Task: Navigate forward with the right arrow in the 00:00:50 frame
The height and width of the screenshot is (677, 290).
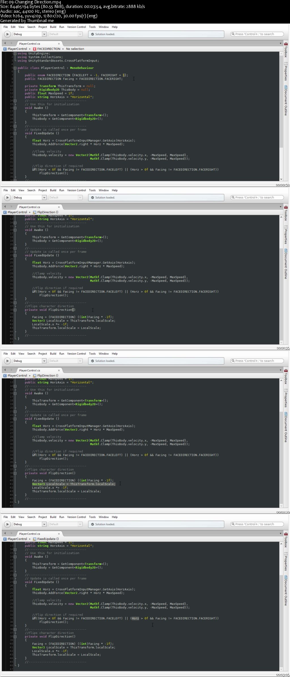Action: coord(11,43)
